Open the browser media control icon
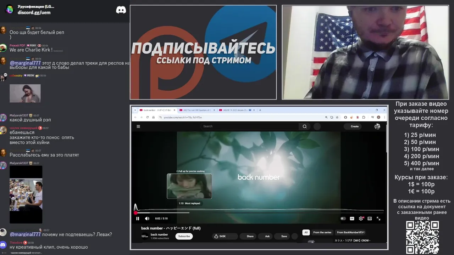The image size is (454, 255). click(x=372, y=117)
